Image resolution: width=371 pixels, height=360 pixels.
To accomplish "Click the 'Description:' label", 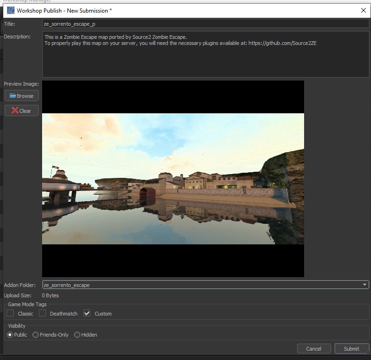I will [17, 37].
